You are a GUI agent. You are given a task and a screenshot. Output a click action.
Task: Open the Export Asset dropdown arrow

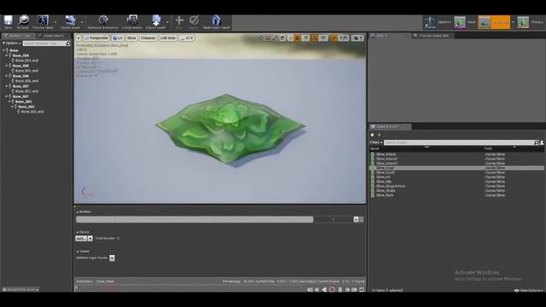(167, 22)
